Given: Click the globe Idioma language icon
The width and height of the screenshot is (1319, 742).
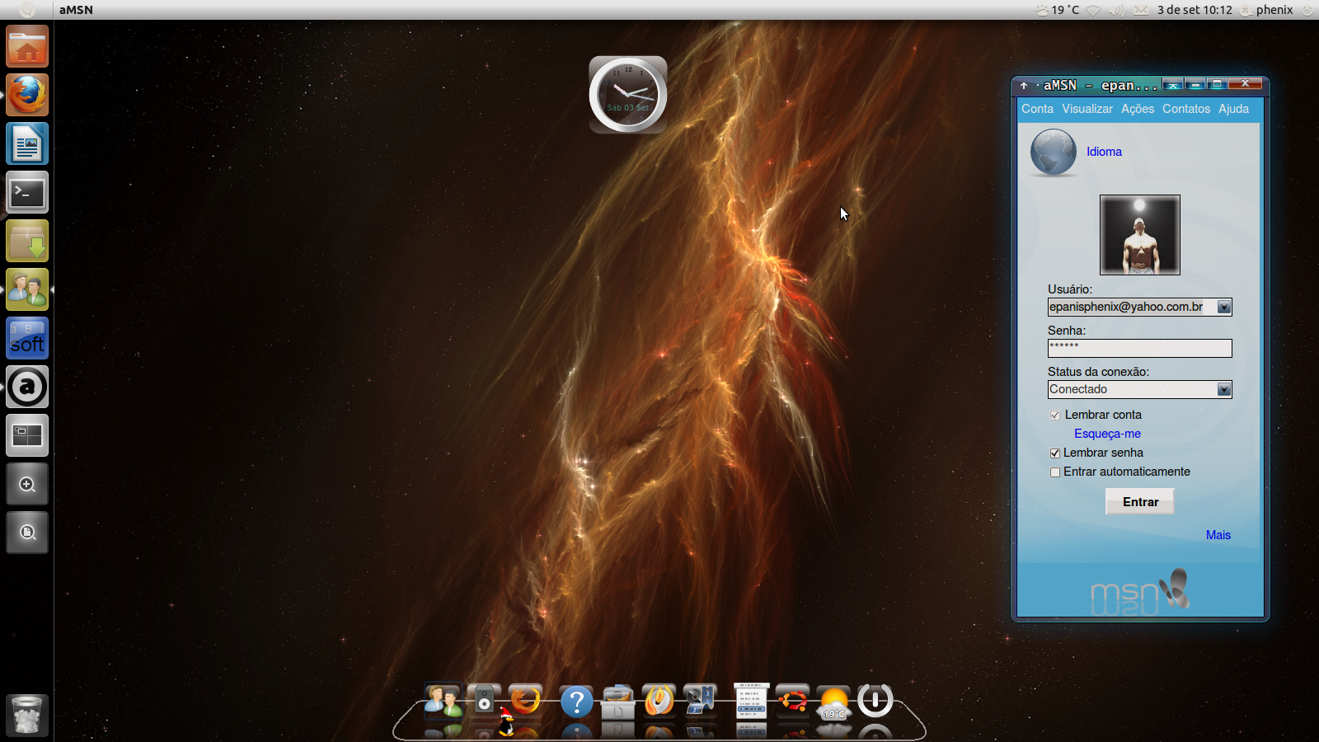Looking at the screenshot, I should (1054, 153).
